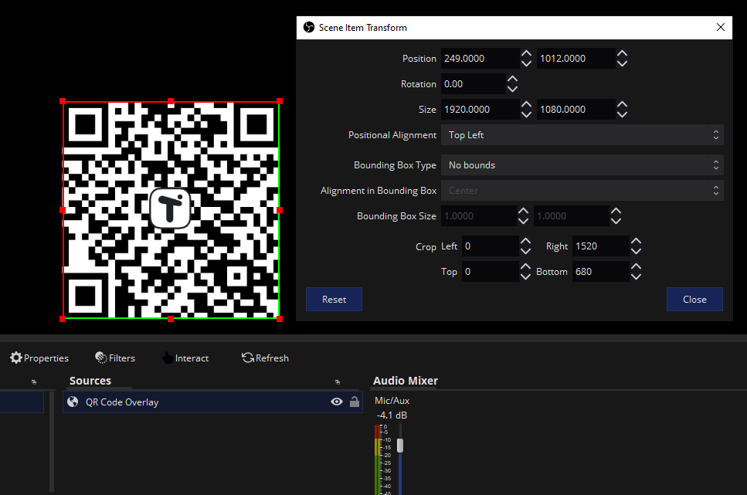Viewport: 747px width, 495px height.
Task: Click the globe icon of QR Code Overlay
Action: tap(73, 402)
